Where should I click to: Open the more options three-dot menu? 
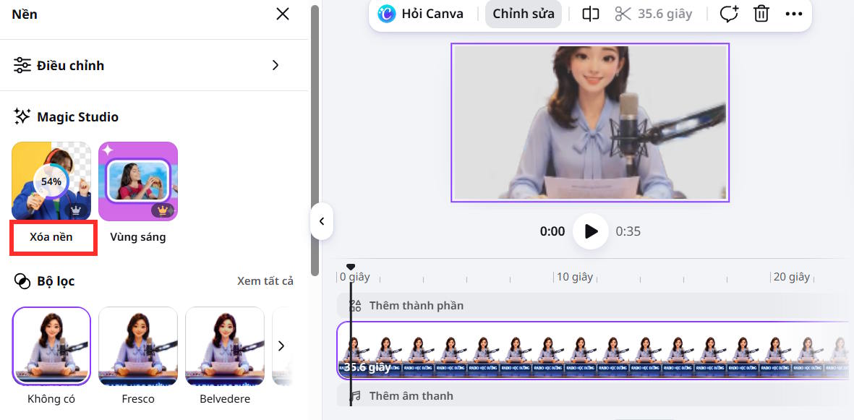point(793,14)
